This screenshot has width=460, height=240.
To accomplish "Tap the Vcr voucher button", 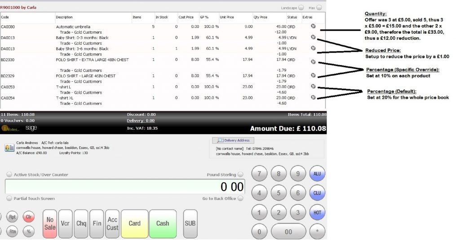I will click(65, 223).
